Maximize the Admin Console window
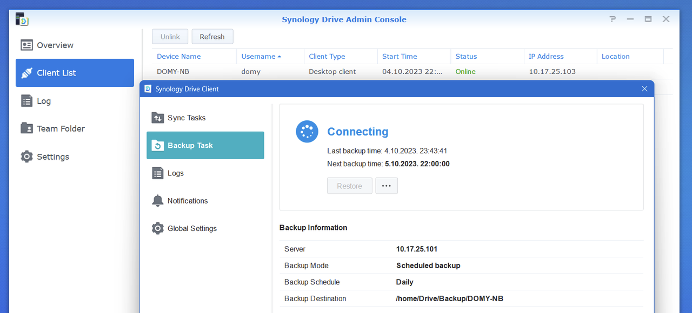The image size is (692, 313). 648,19
